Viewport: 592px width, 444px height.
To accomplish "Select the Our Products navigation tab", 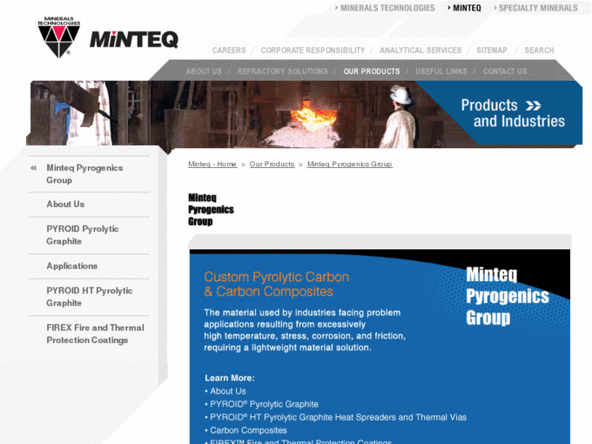I will [372, 72].
